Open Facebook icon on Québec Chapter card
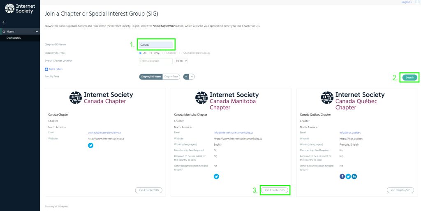421x211 pixels. click(342, 176)
